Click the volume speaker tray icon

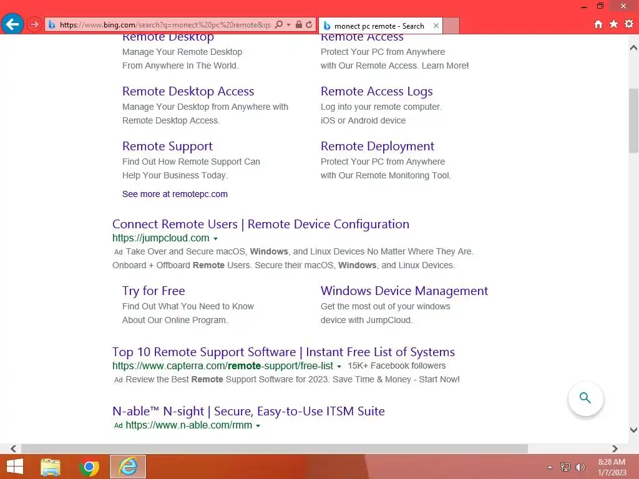coord(580,467)
